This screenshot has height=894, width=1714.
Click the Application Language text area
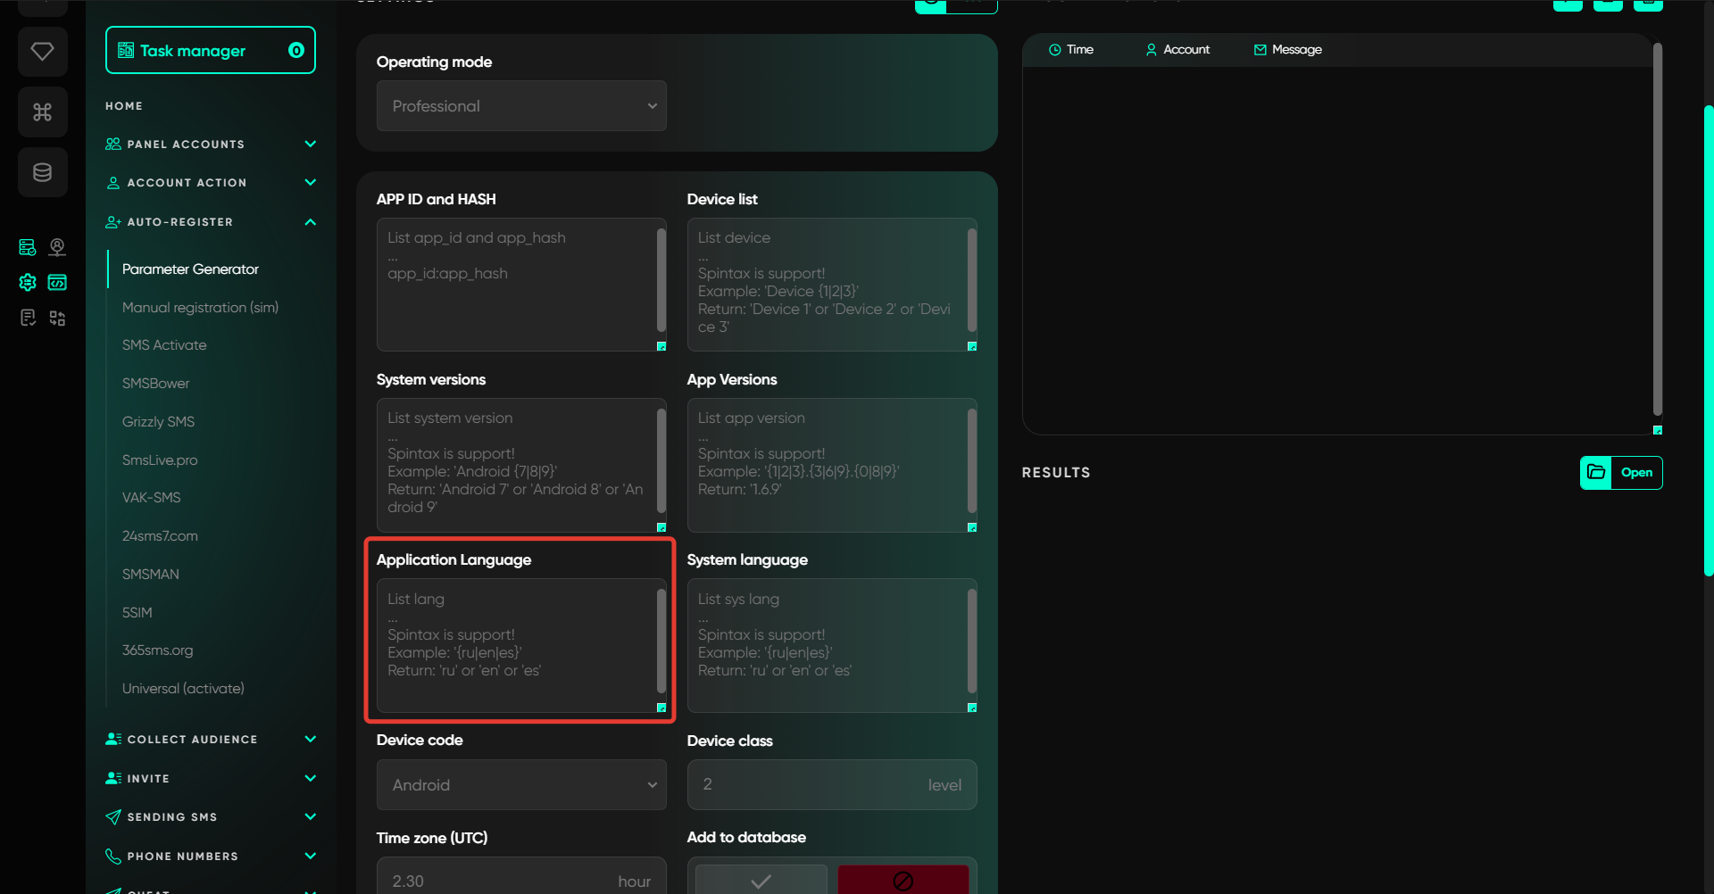(516, 645)
